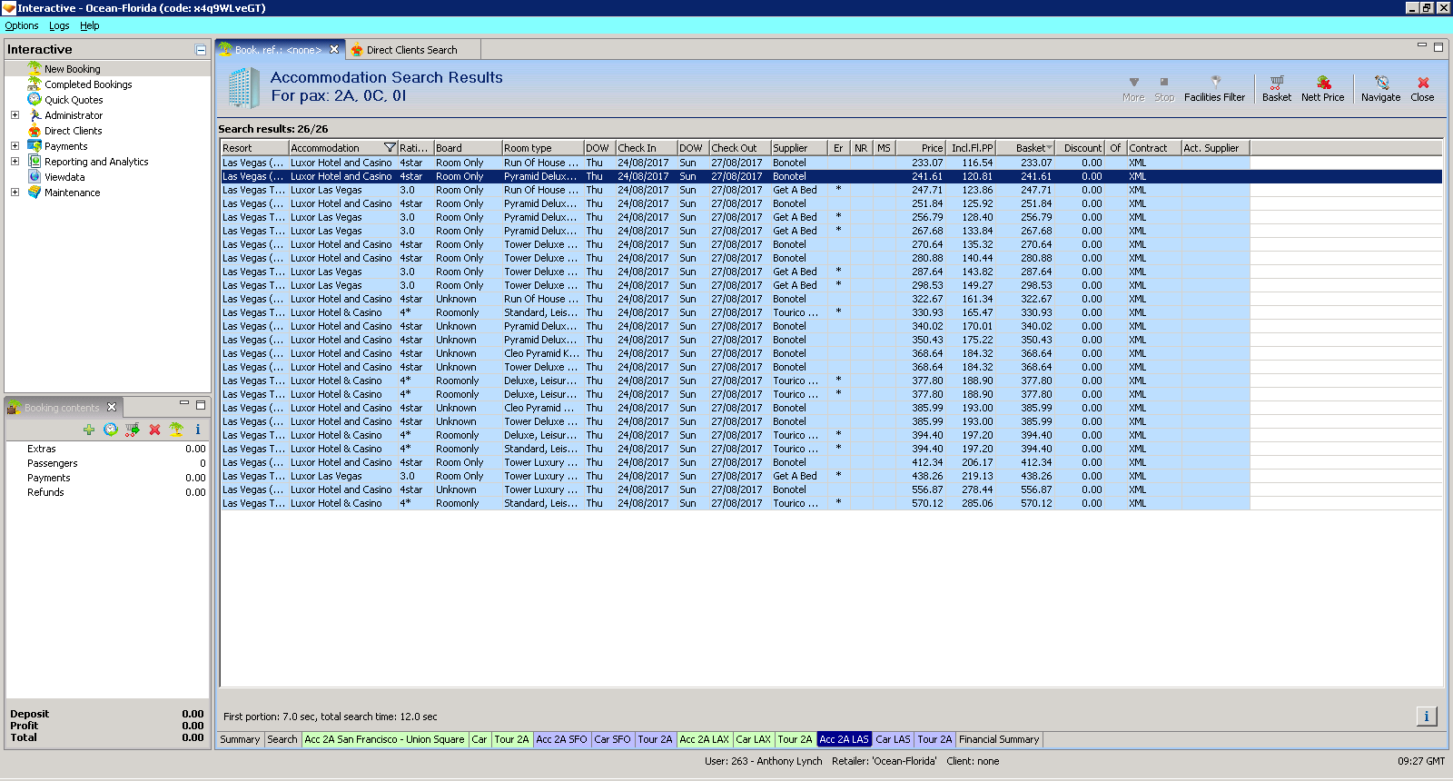
Task: Switch to the Financial Summary tab
Action: tap(998, 739)
